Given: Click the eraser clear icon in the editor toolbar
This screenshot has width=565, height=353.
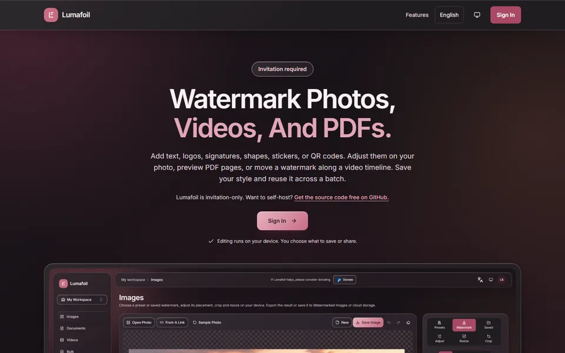Looking at the screenshot, I should (408, 322).
